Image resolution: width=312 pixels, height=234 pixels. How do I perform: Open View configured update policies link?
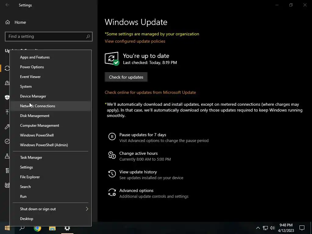(135, 41)
